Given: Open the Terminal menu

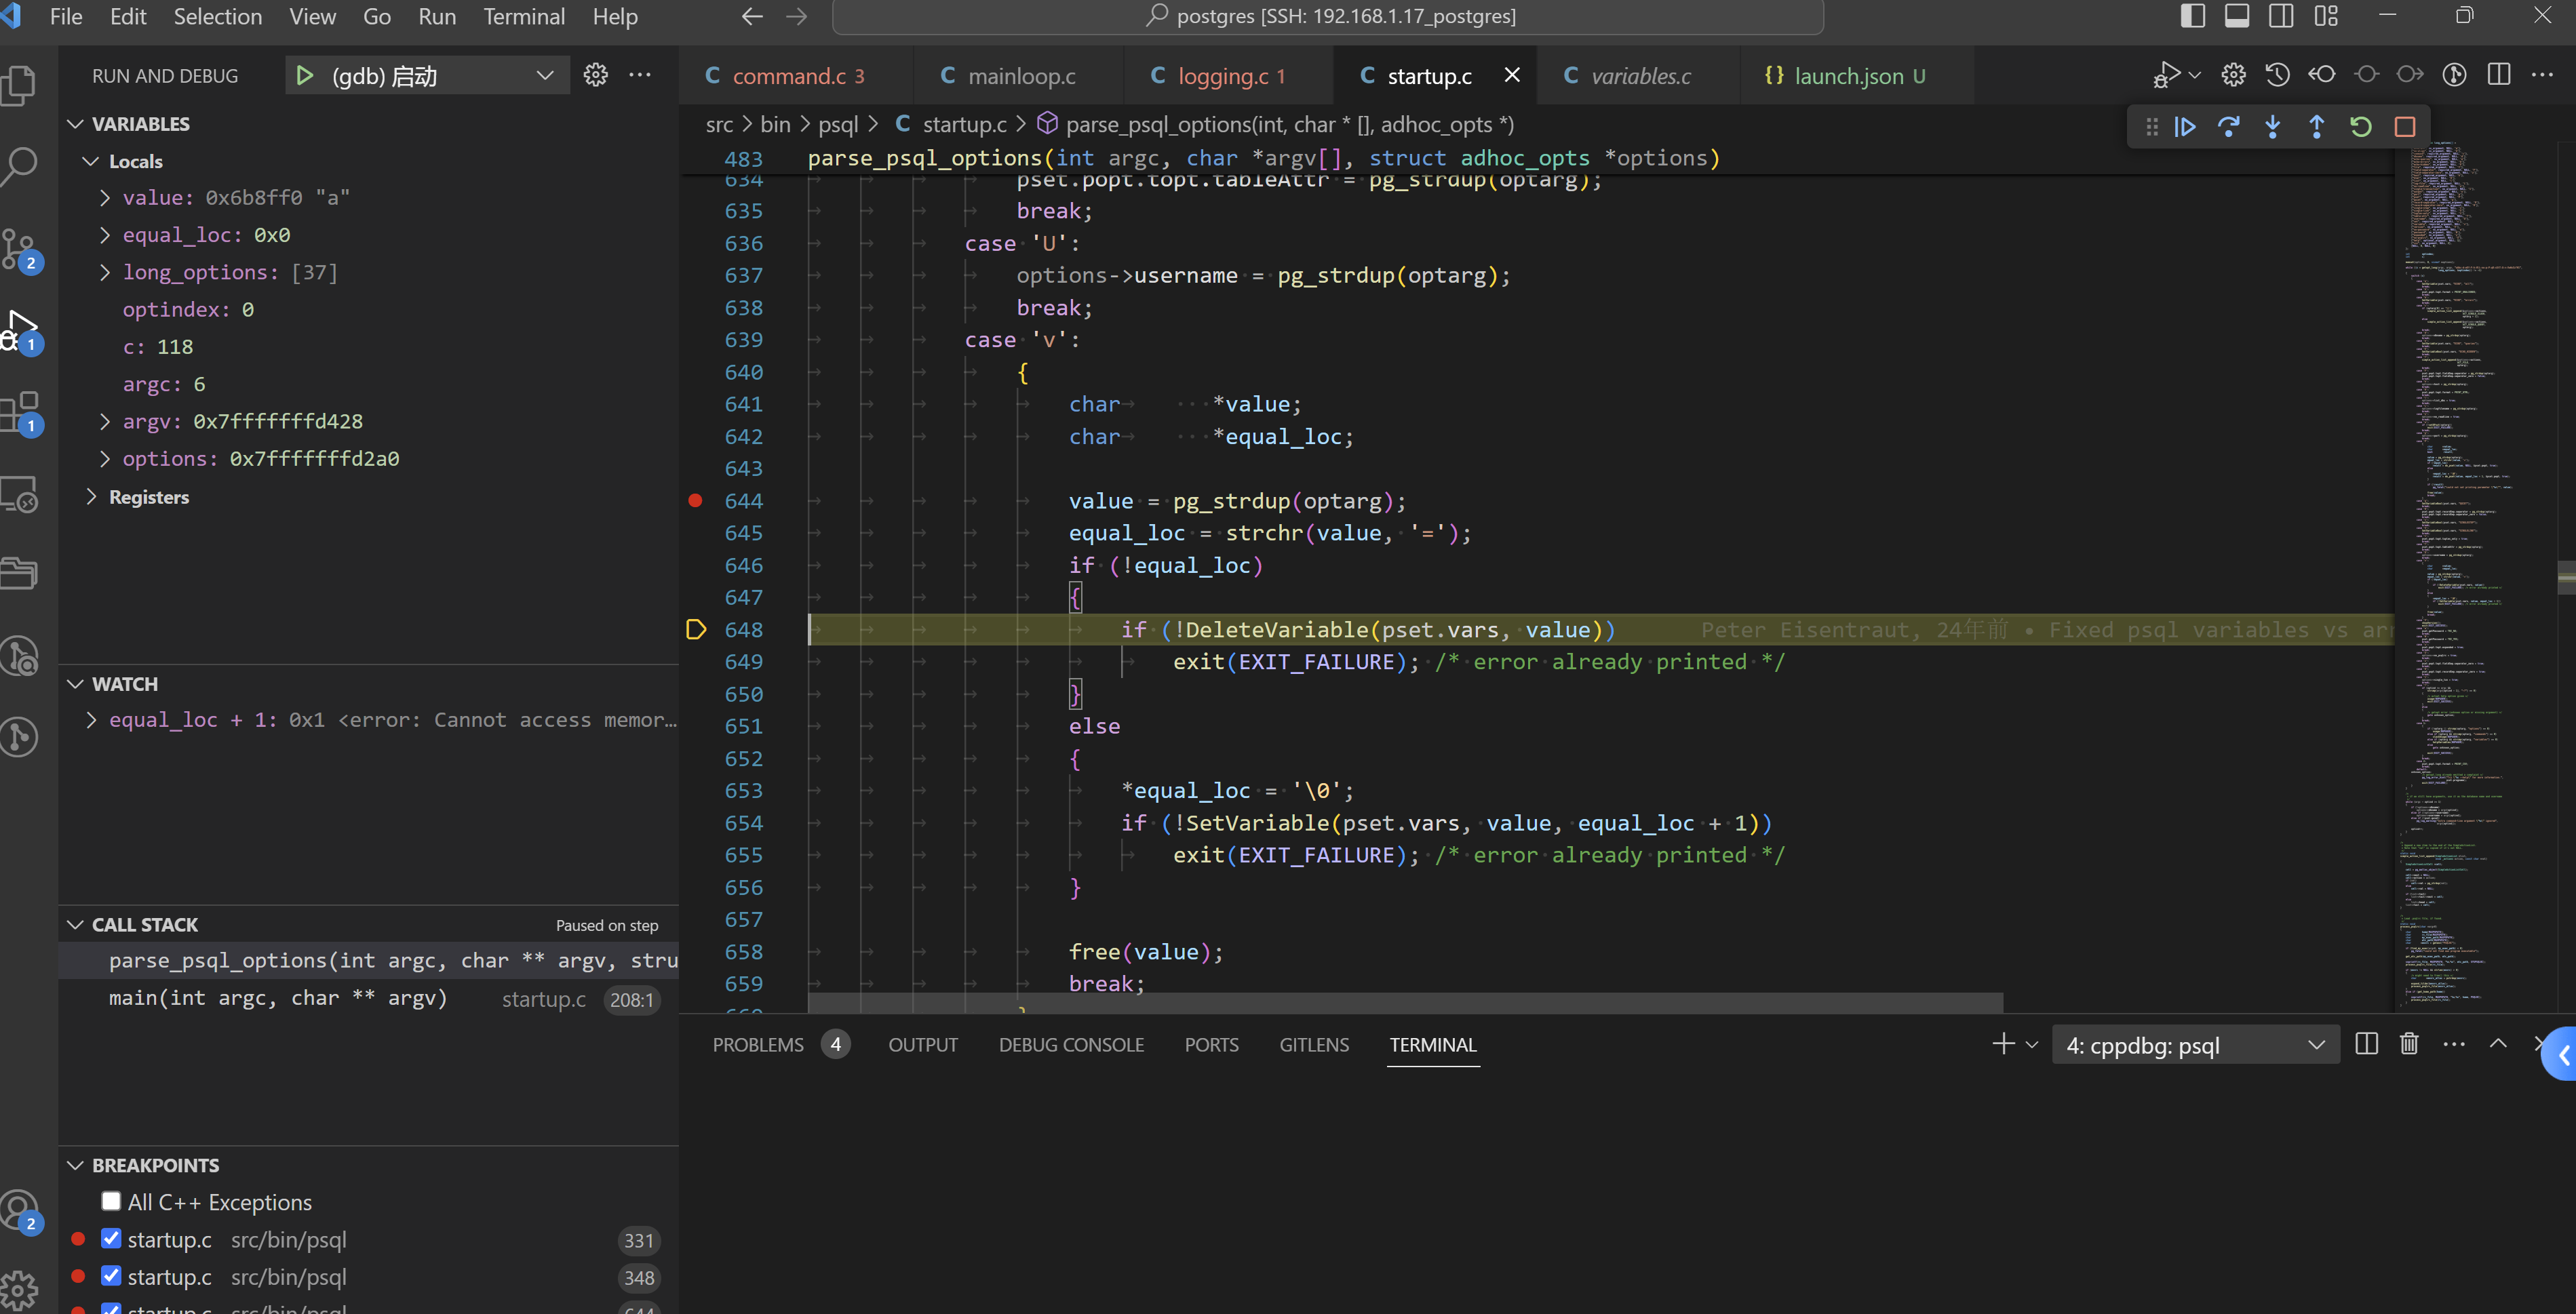Looking at the screenshot, I should 524,17.
